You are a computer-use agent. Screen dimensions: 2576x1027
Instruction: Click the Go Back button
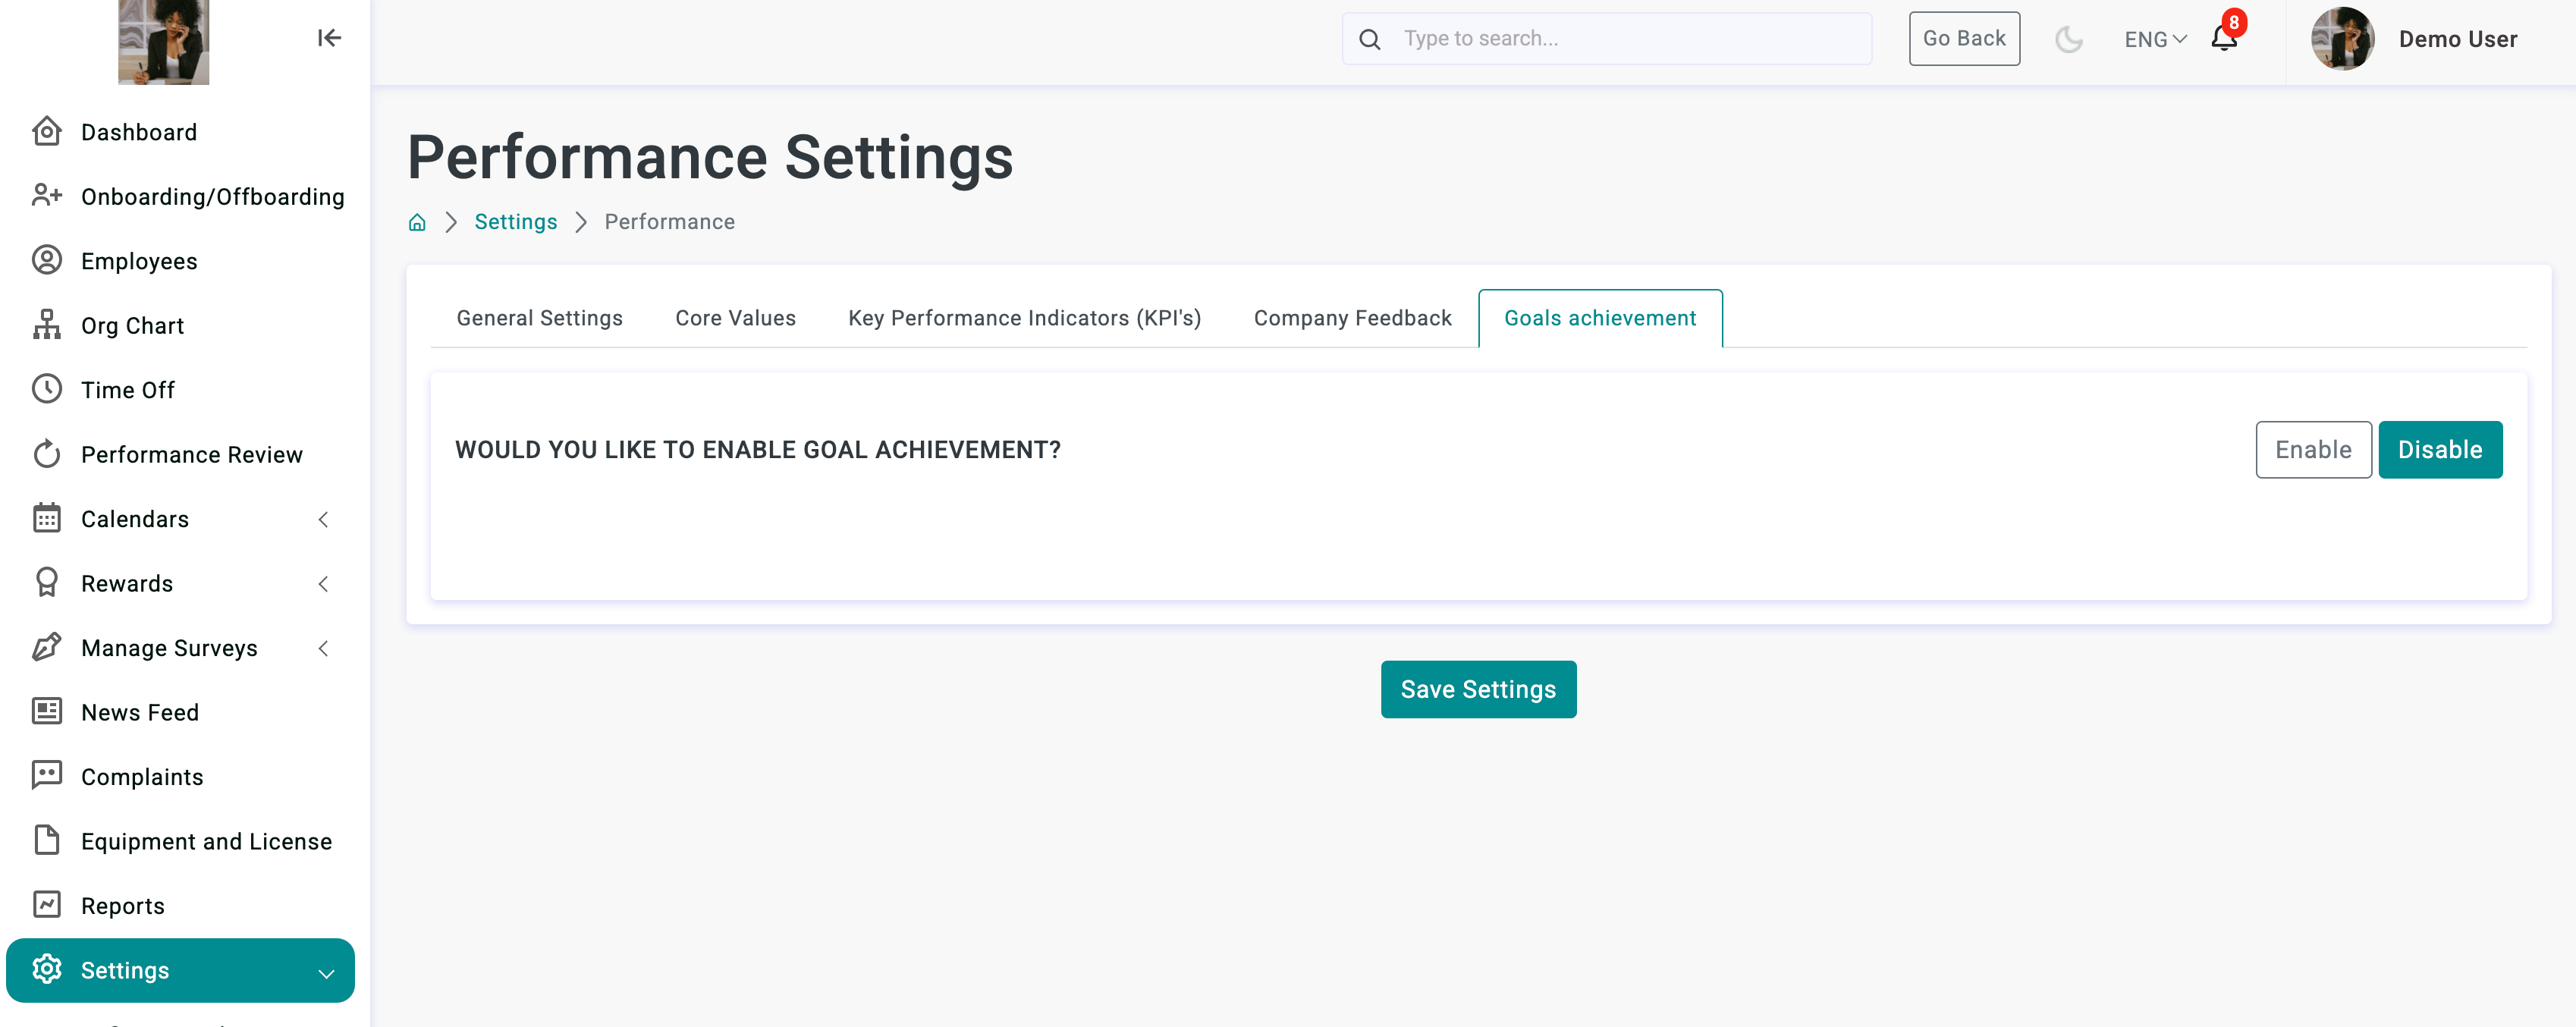pyautogui.click(x=1964, y=39)
